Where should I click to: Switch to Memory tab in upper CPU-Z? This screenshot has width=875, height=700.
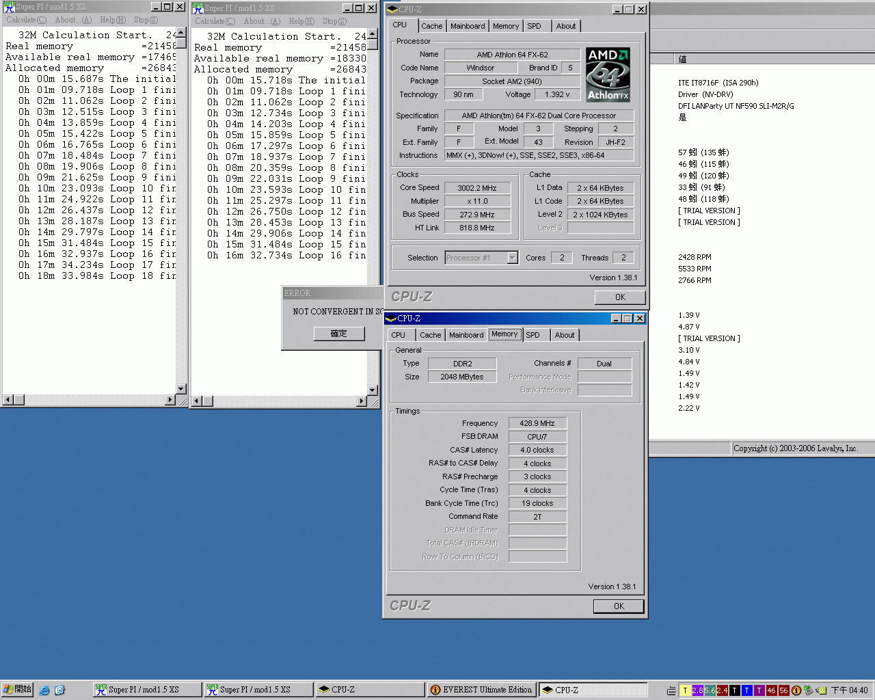(506, 26)
